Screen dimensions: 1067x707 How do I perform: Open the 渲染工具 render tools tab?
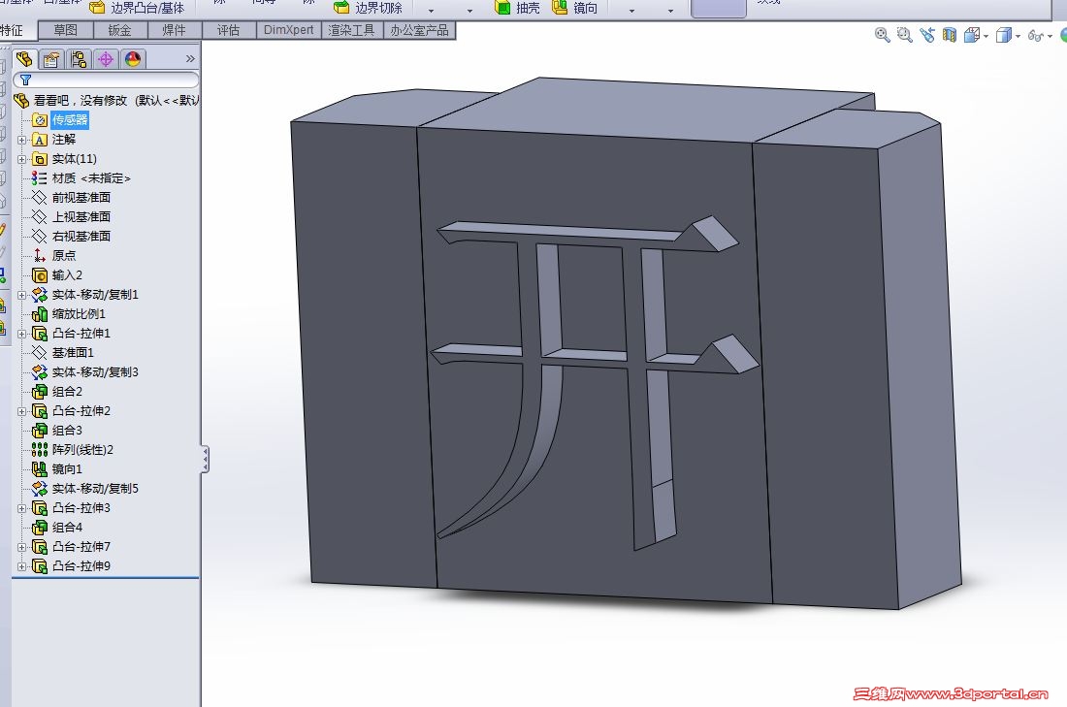point(351,30)
